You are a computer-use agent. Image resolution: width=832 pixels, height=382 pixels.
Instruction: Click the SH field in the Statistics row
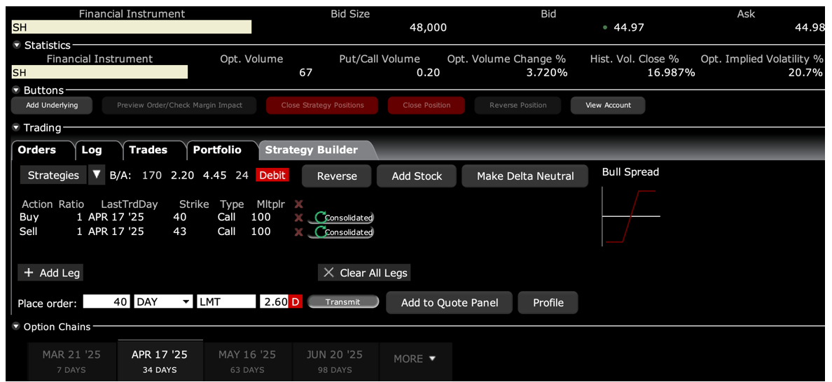[x=99, y=72]
